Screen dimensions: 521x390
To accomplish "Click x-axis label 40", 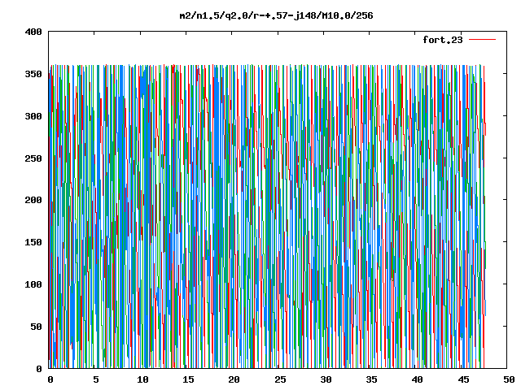I will tap(418, 379).
